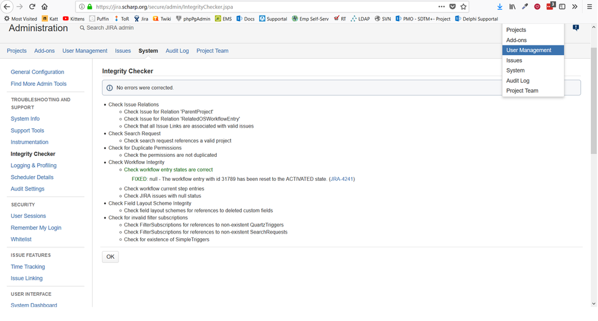Open the SVN bookmark

point(383,19)
